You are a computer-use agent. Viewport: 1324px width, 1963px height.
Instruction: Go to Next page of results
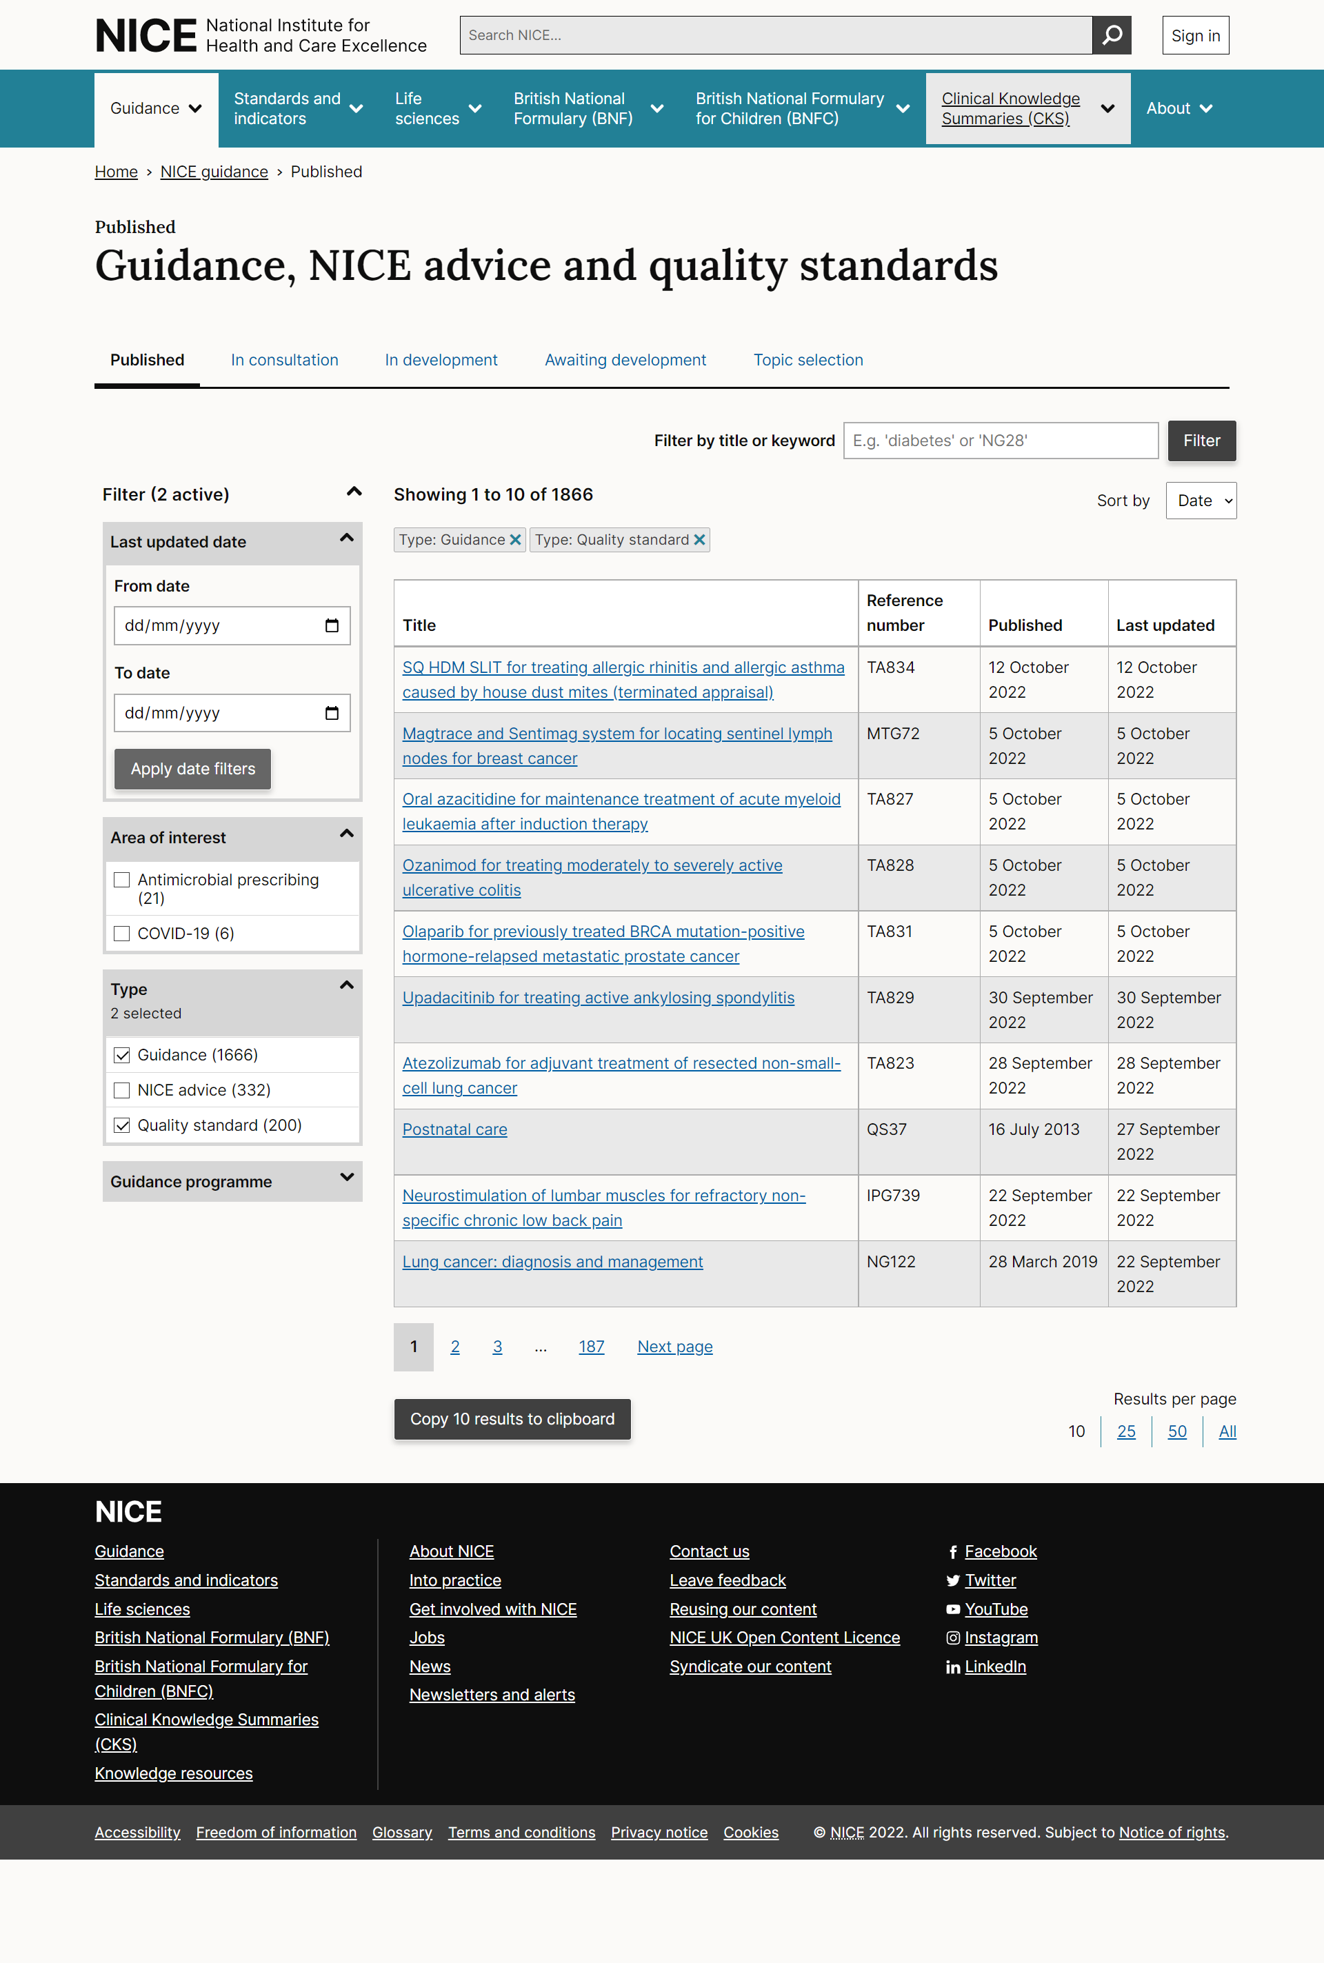pyautogui.click(x=674, y=1347)
